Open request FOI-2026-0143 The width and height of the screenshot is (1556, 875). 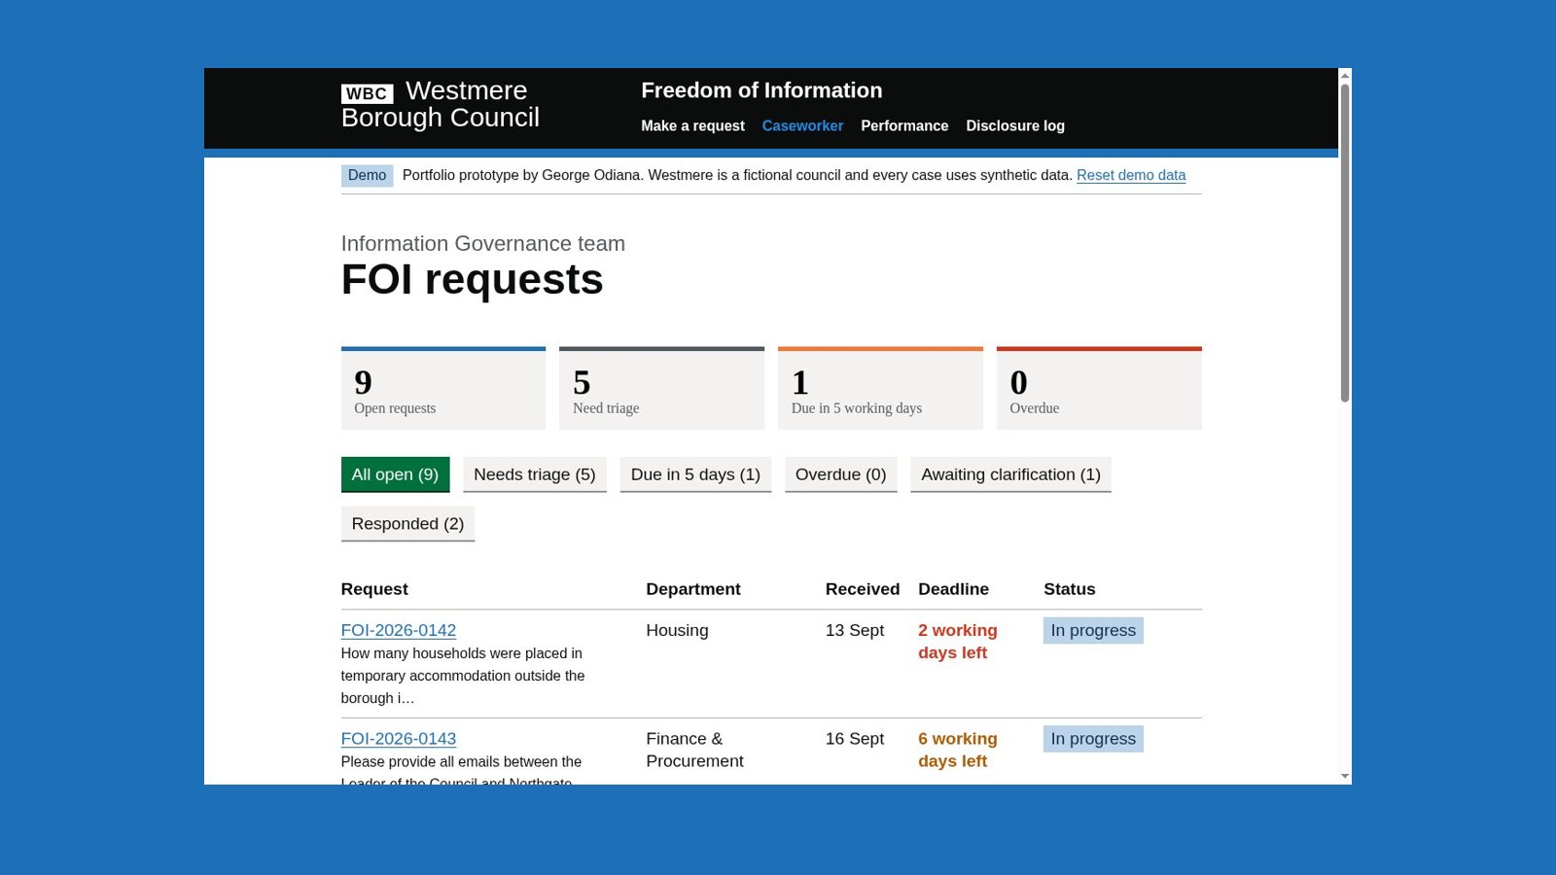[x=399, y=739]
